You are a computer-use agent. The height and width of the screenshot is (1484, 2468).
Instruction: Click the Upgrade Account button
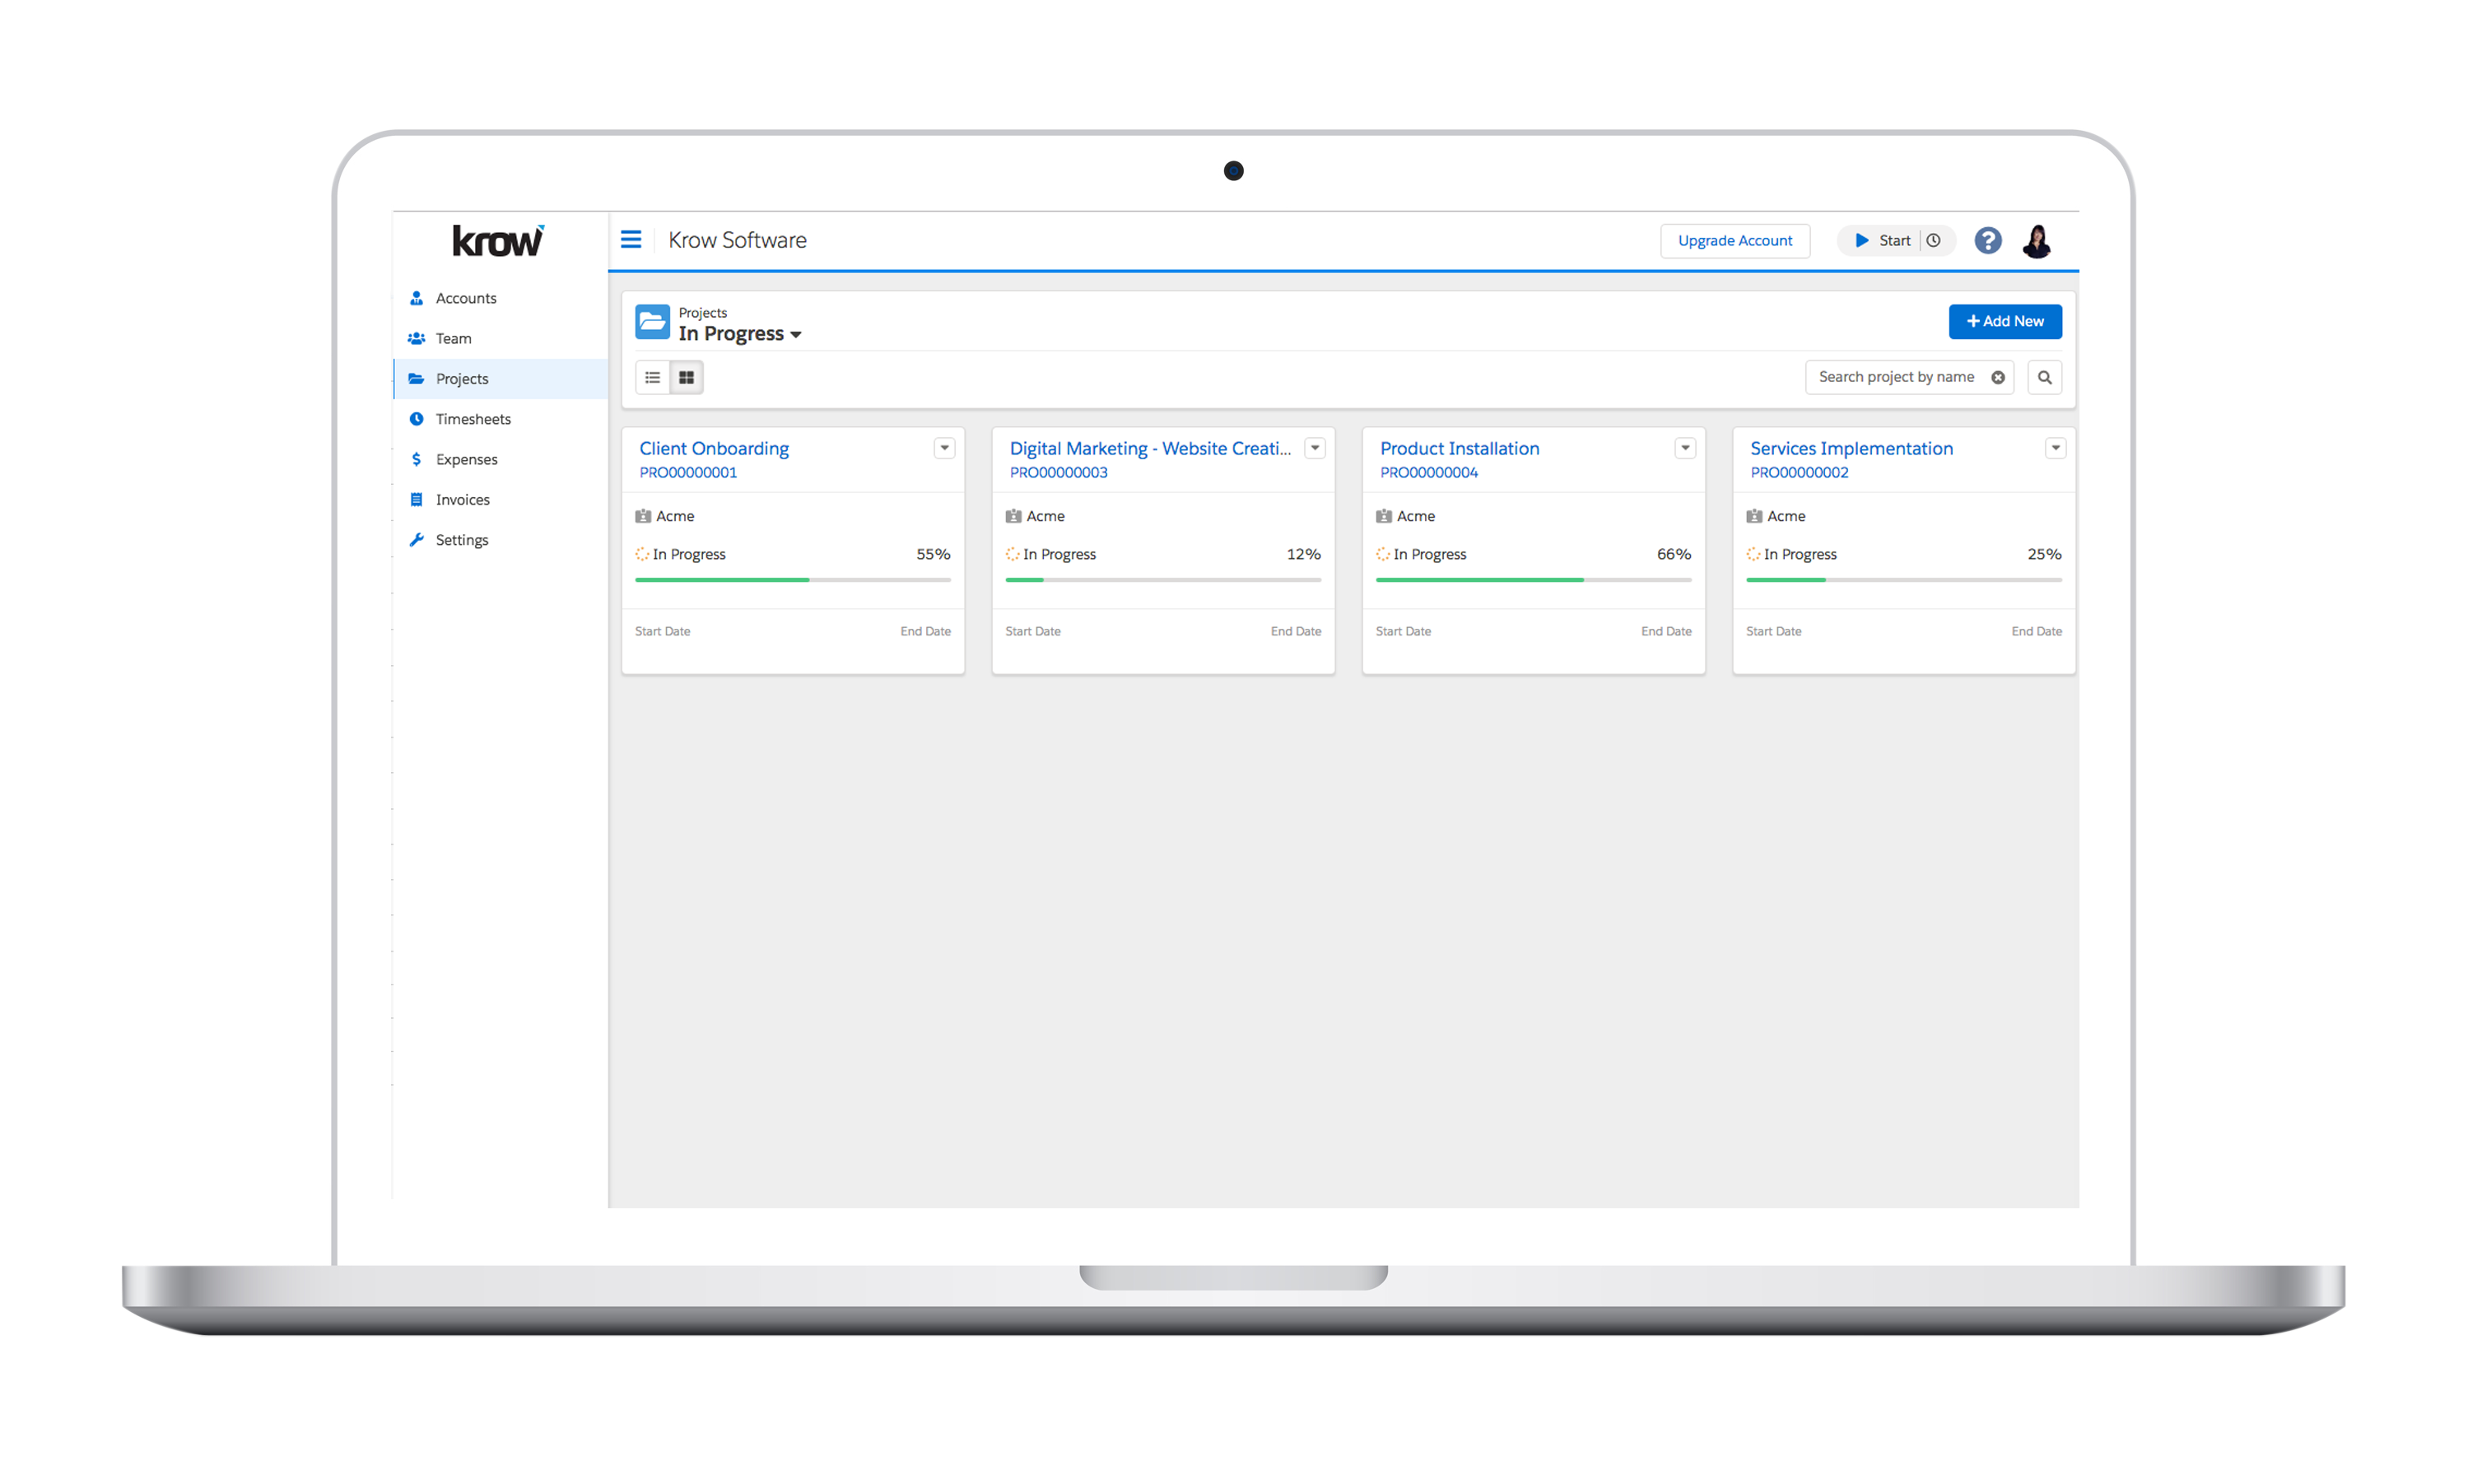pyautogui.click(x=1734, y=241)
